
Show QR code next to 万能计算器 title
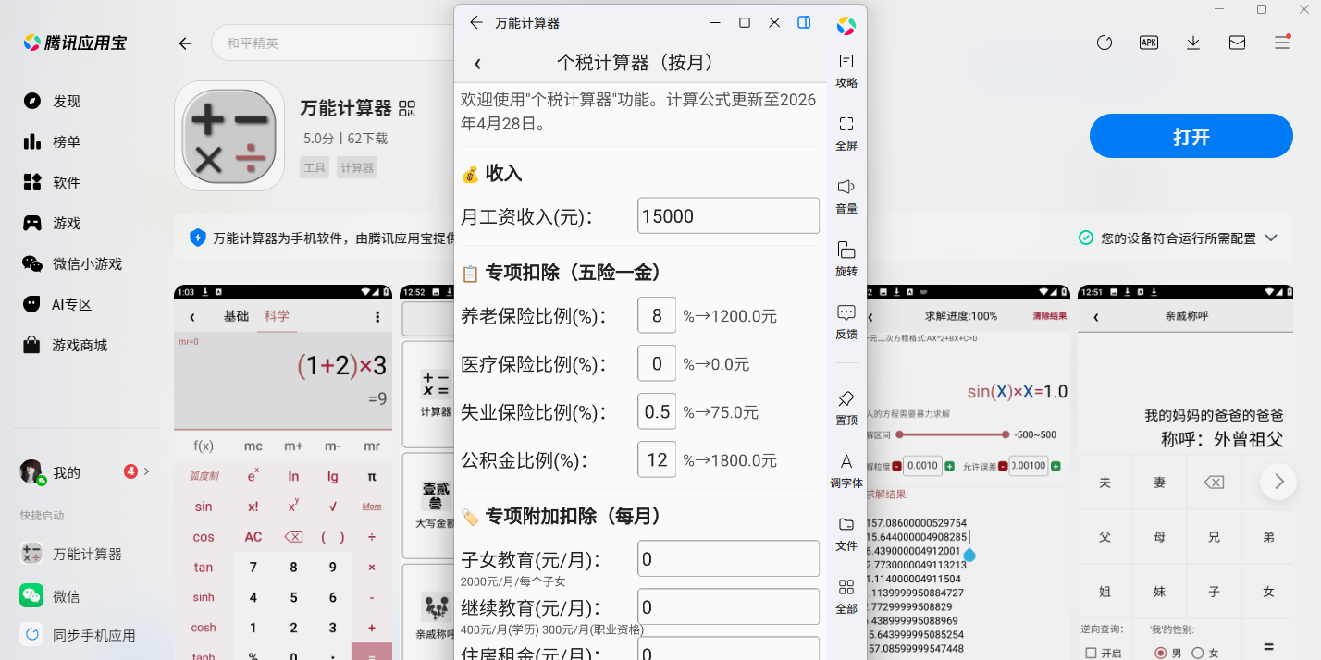click(x=407, y=109)
